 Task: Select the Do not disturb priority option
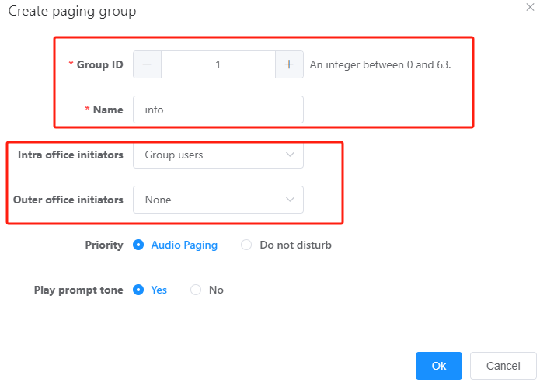click(x=286, y=245)
